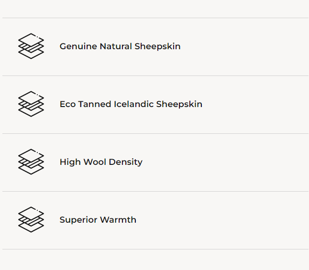Click the word Wool in the third feature

(x=95, y=162)
